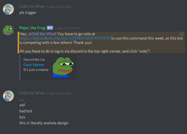Viewport: 187px width, 134px height.
Task: Open the Dank Memer embed title link
Action: [x=34, y=65]
